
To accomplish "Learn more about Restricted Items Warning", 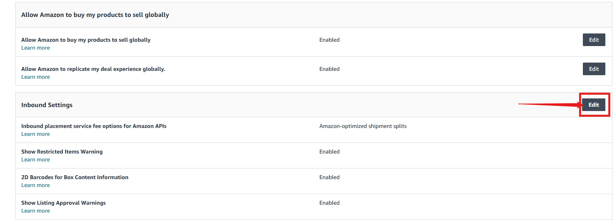I will click(36, 160).
